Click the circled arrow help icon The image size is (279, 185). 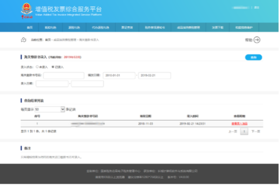click(x=257, y=40)
